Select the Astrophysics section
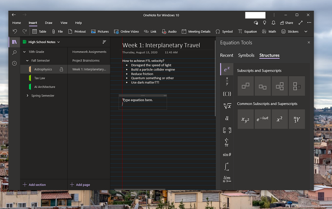The height and width of the screenshot is (209, 332). [44, 69]
